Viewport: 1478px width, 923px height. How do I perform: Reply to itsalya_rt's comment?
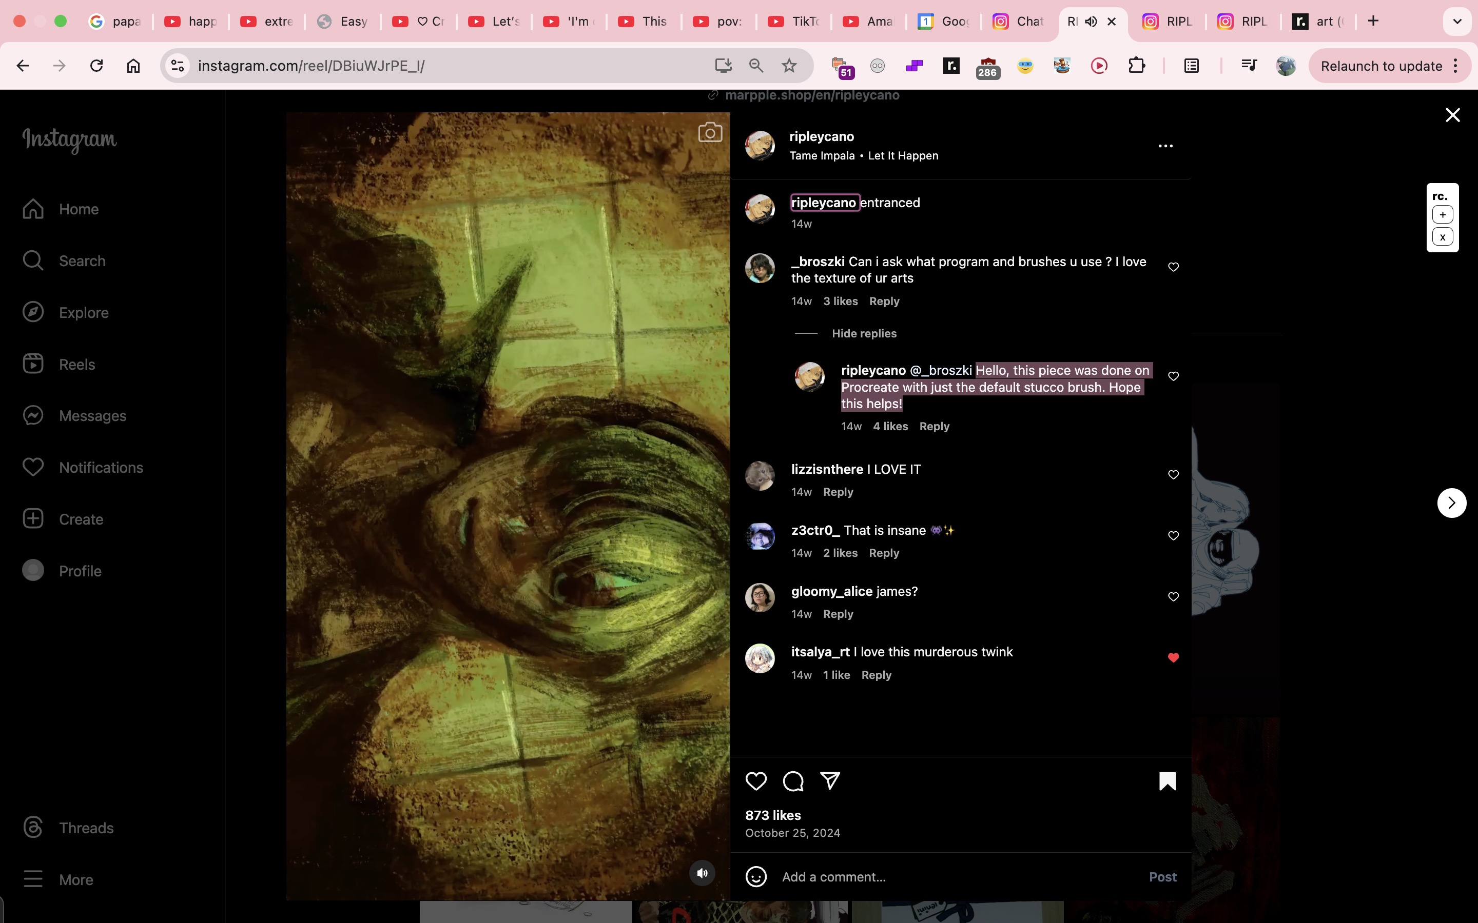876,675
